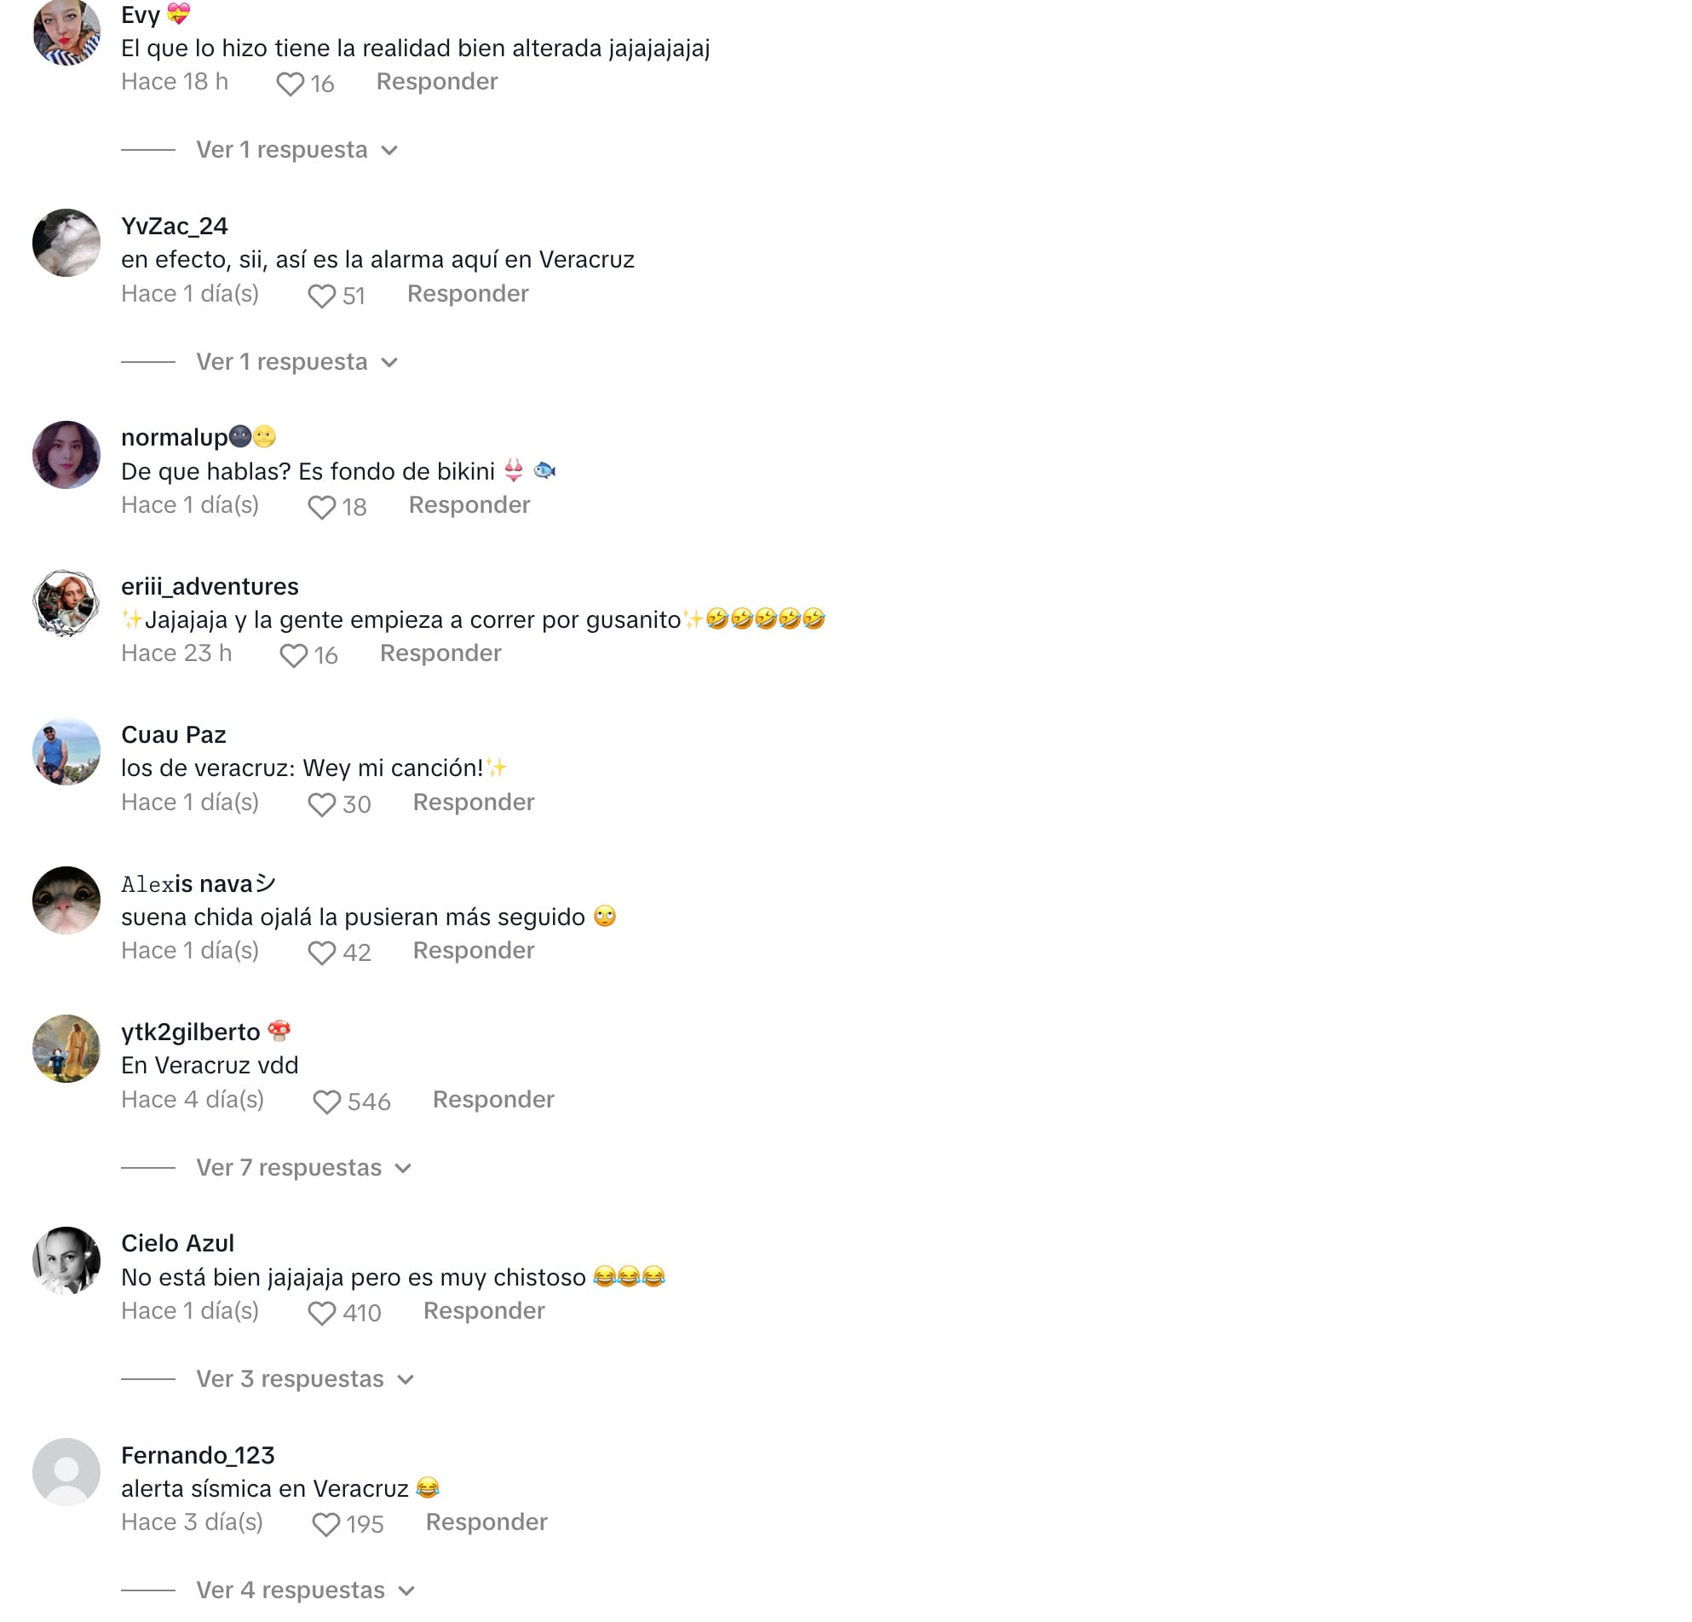Image resolution: width=1692 pixels, height=1622 pixels.
Task: Like Fernando_123's alerta sísmica comment
Action: pyautogui.click(x=326, y=1524)
